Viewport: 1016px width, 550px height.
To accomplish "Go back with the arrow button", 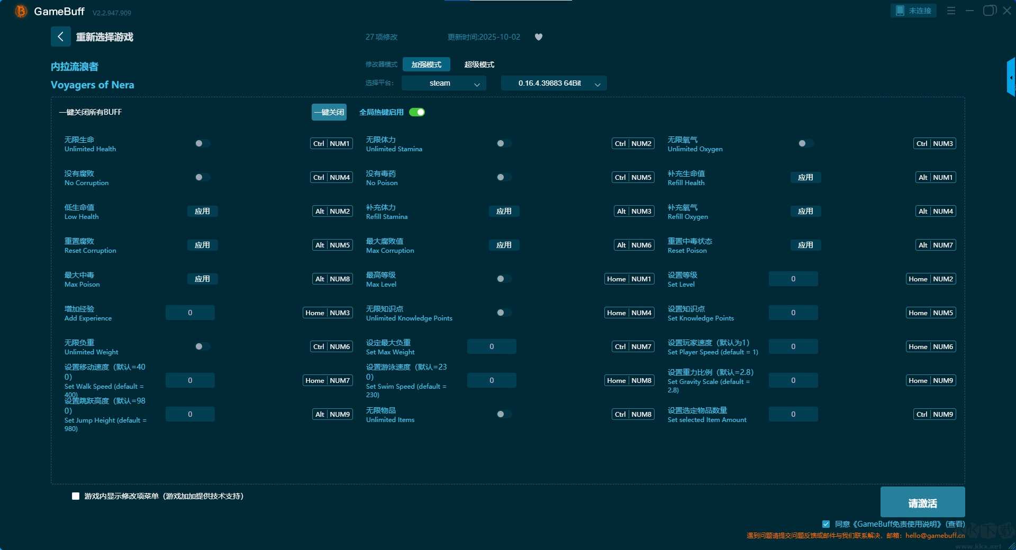I will coord(60,36).
